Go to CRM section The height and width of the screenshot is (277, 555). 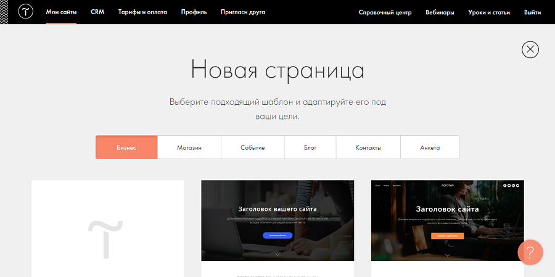coord(97,12)
